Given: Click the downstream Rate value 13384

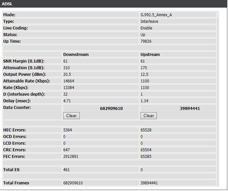Looking at the screenshot, I should 68,88.
